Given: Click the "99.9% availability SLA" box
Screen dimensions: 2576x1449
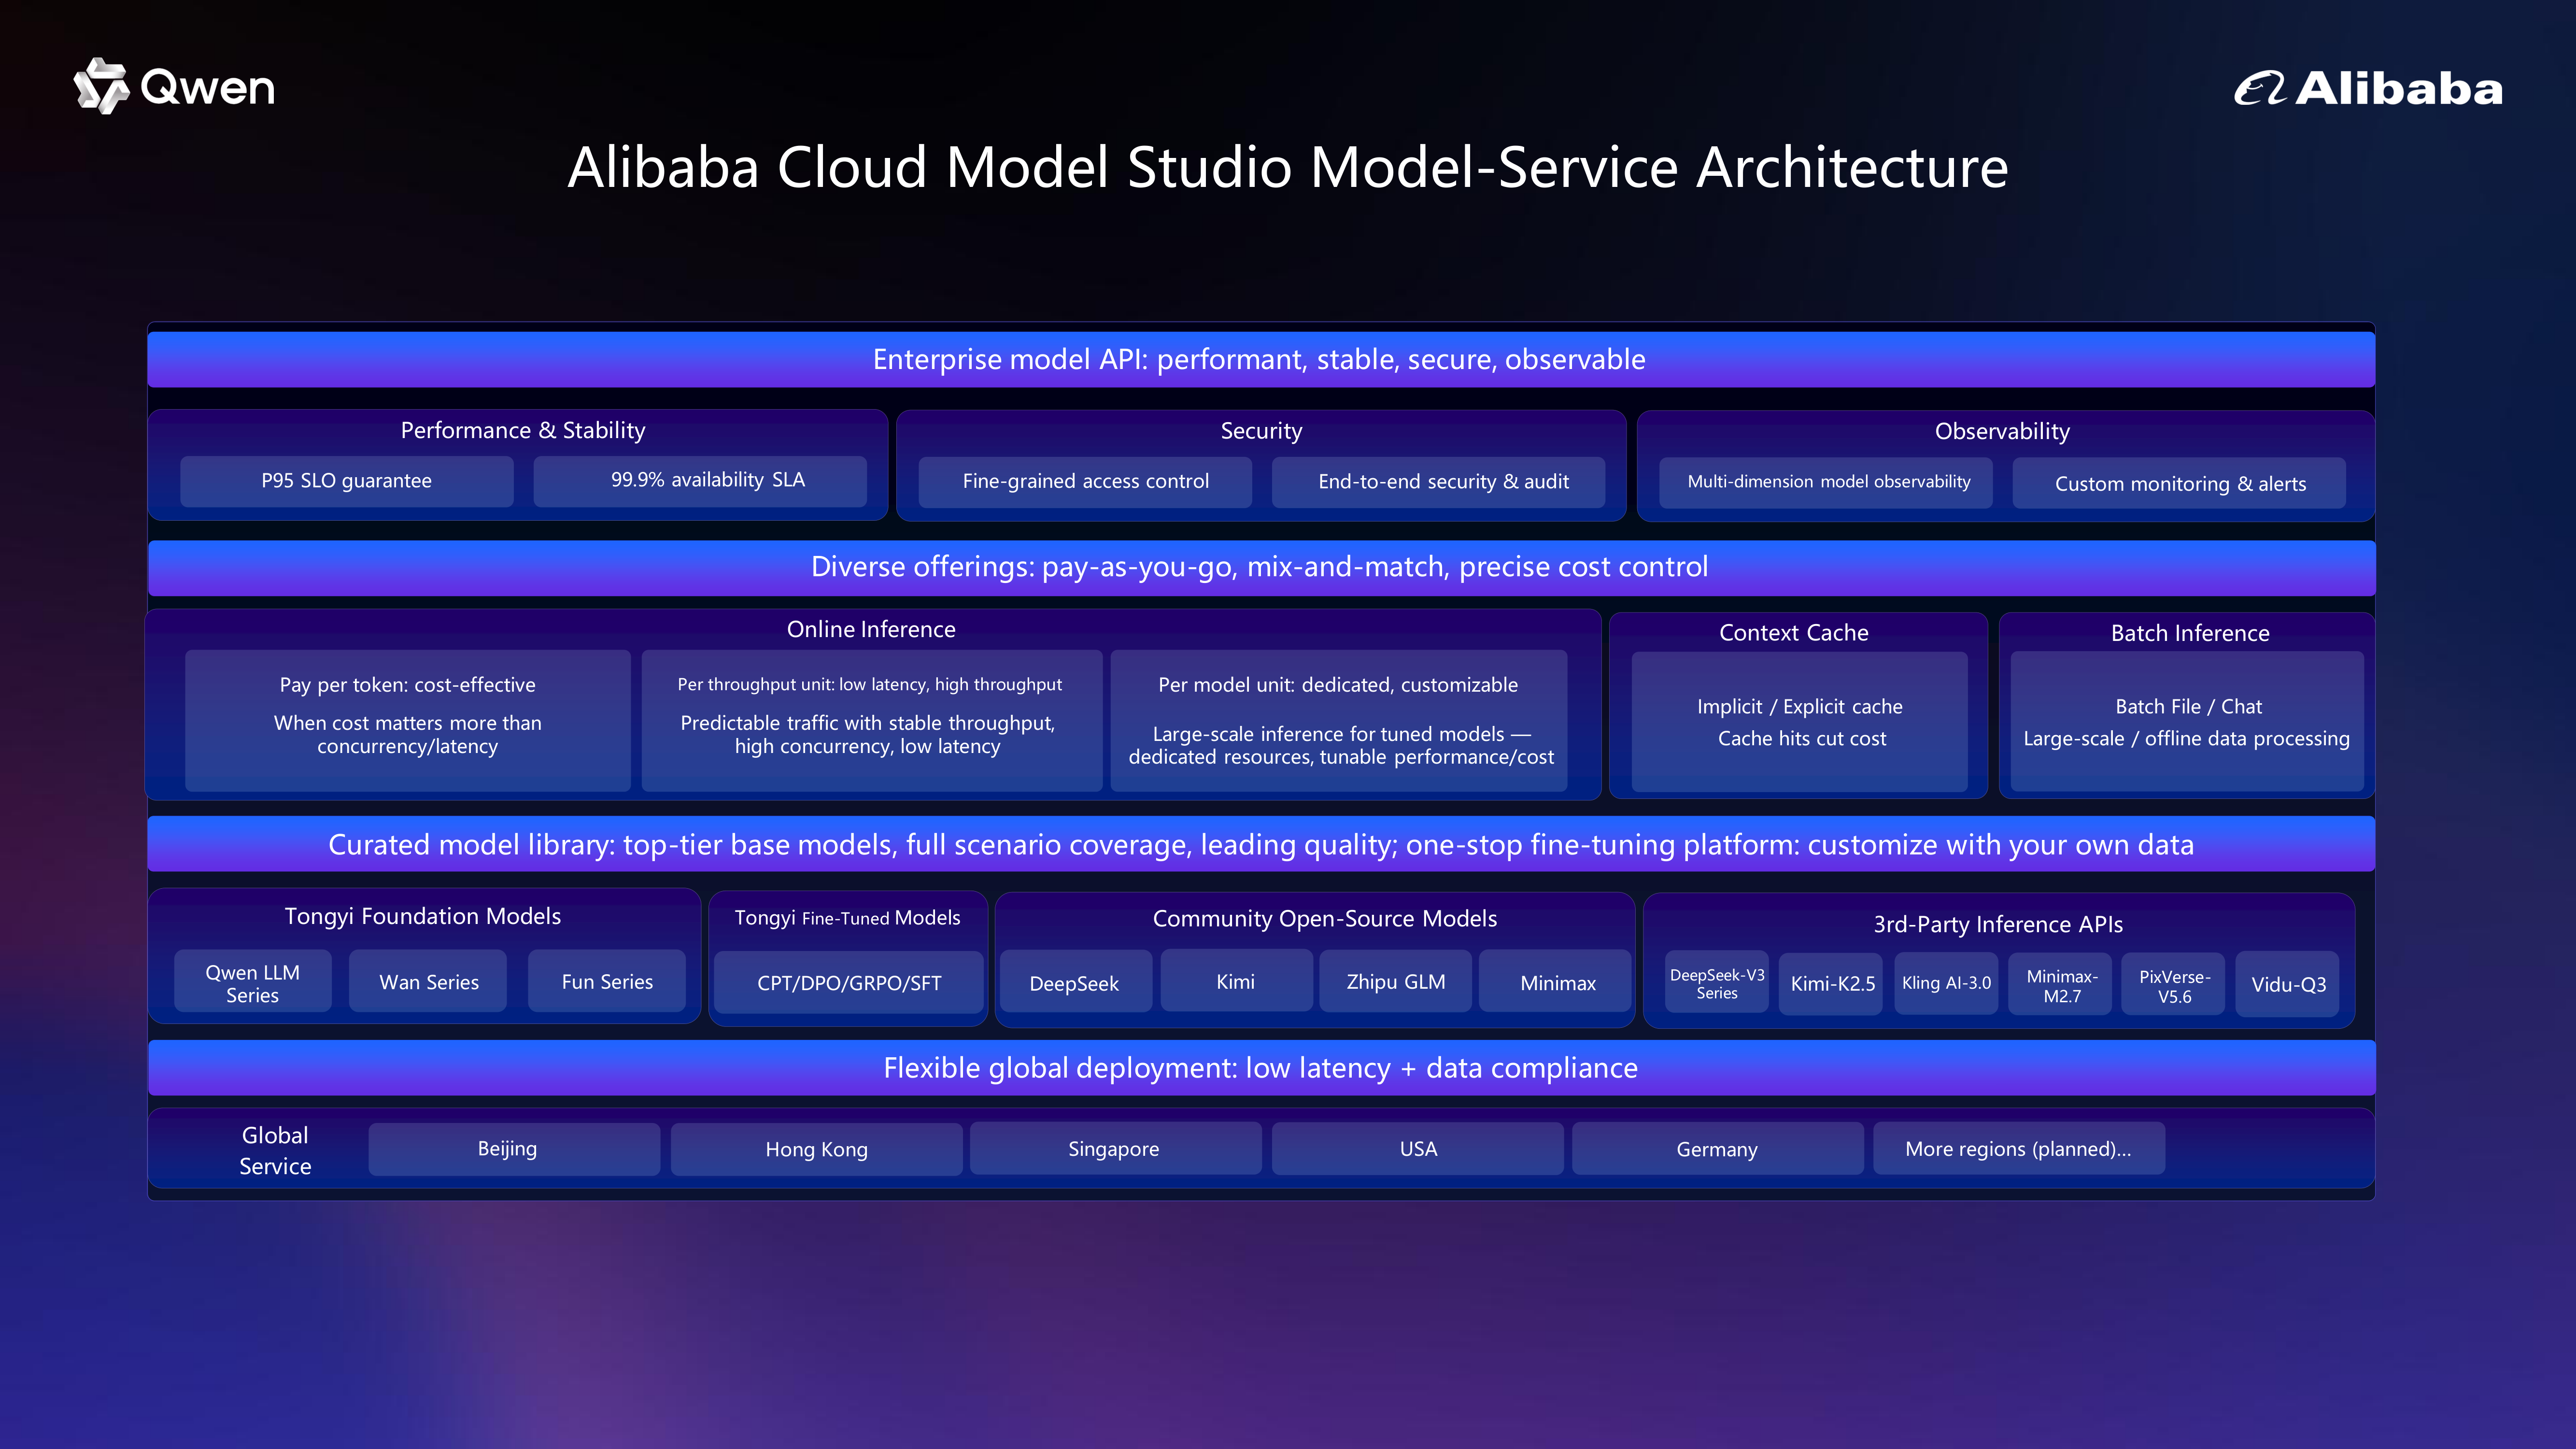Looking at the screenshot, I should point(700,481).
